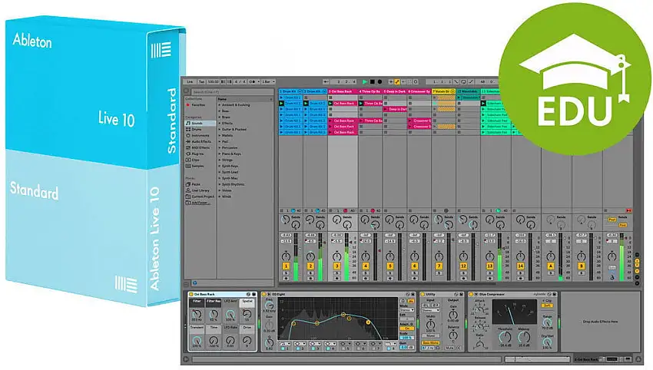Toggle track 12 activator button
The height and width of the screenshot is (370, 653).
click(463, 266)
